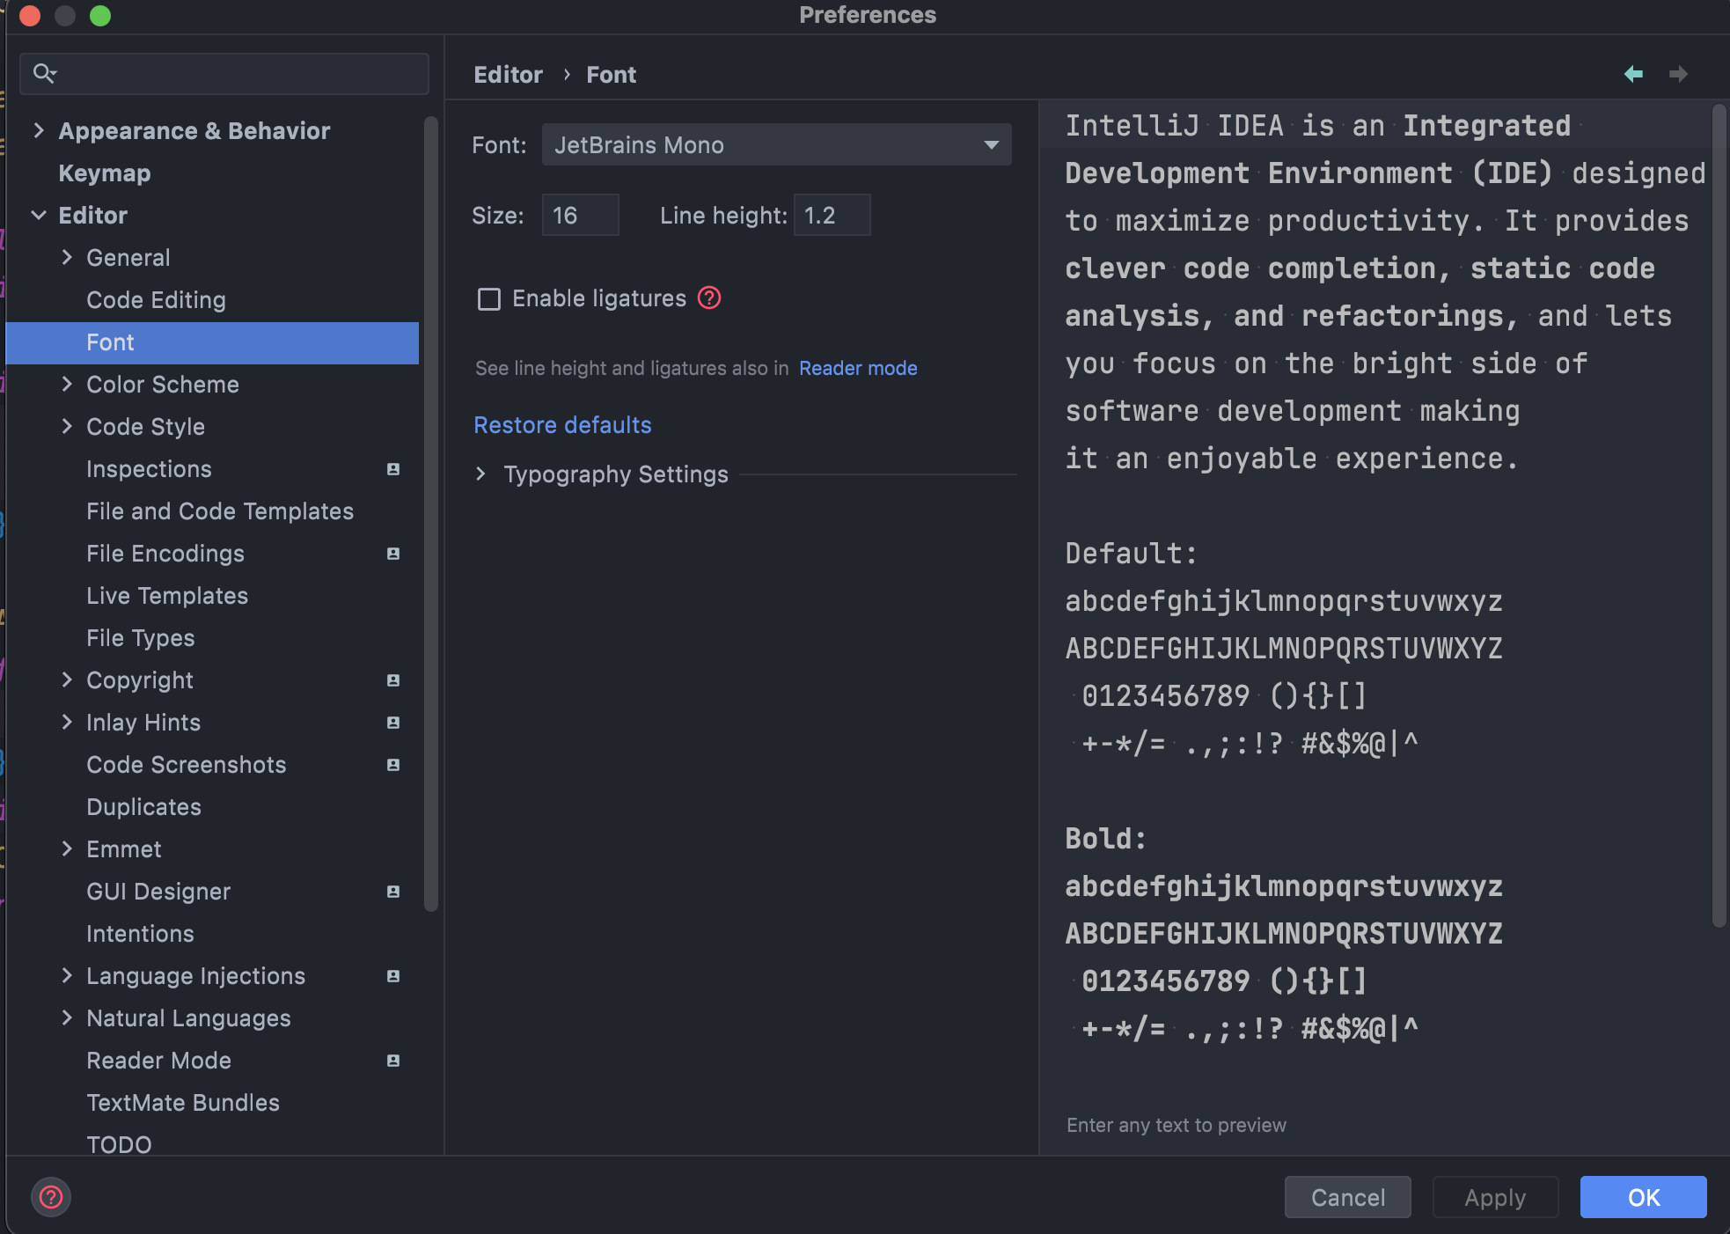This screenshot has height=1234, width=1730.
Task: Click Restore defaults link
Action: tap(562, 425)
